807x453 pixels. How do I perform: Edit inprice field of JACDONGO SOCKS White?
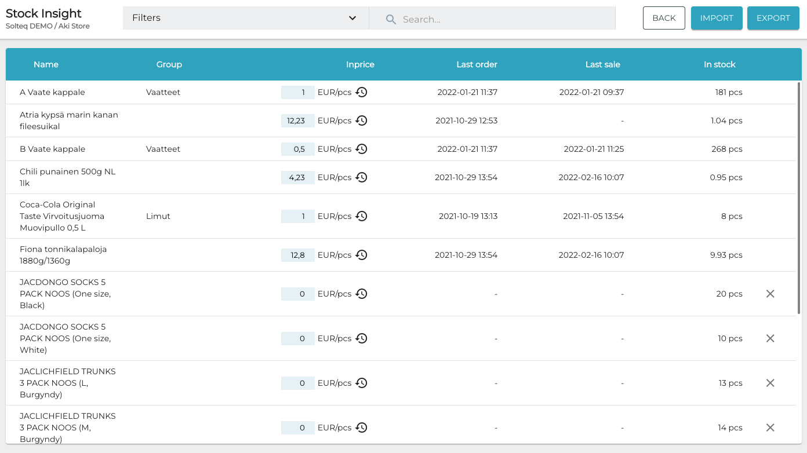pyautogui.click(x=298, y=338)
